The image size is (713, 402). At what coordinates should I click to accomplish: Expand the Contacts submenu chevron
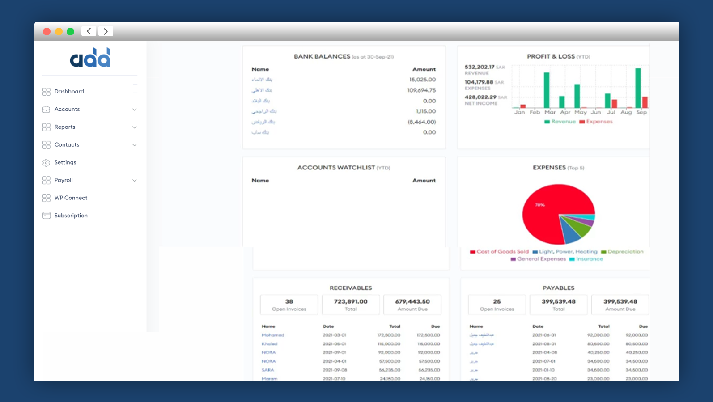[134, 145]
